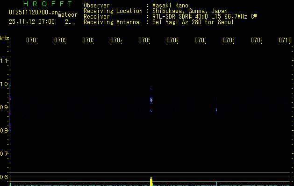Click the 0708 time axis label
The image size is (294, 186).
[228, 40]
